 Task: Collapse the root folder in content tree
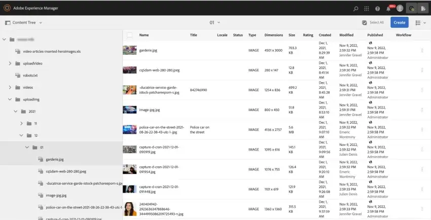tap(4, 39)
